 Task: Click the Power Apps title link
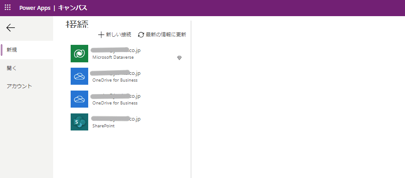point(35,8)
